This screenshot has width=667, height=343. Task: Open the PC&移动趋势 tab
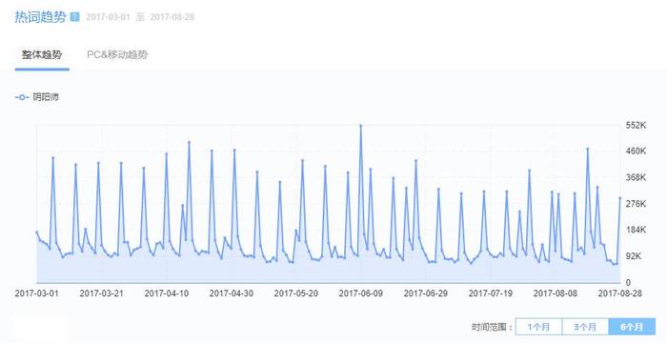[x=117, y=55]
